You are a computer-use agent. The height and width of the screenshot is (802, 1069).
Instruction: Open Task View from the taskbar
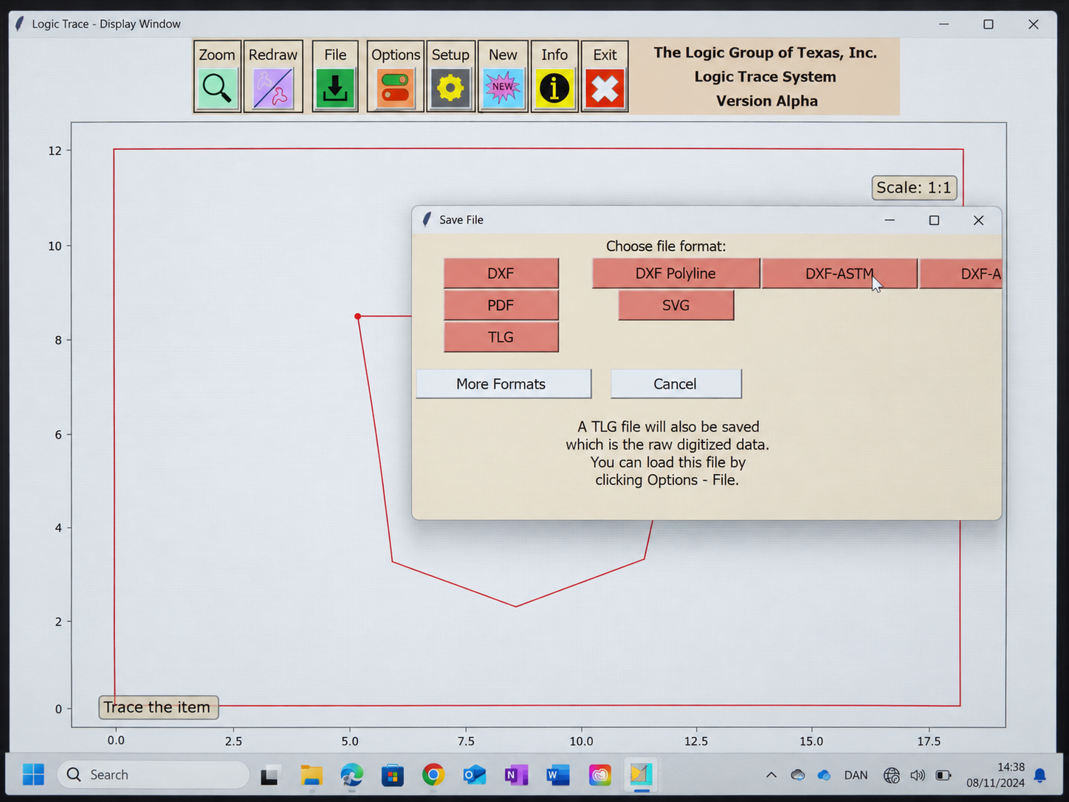click(x=269, y=775)
